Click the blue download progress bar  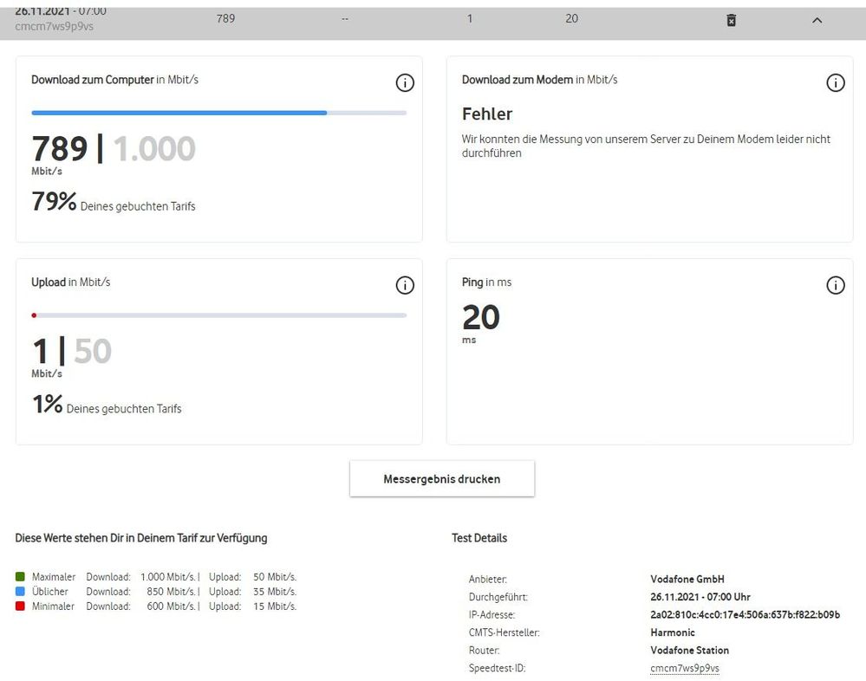click(179, 113)
